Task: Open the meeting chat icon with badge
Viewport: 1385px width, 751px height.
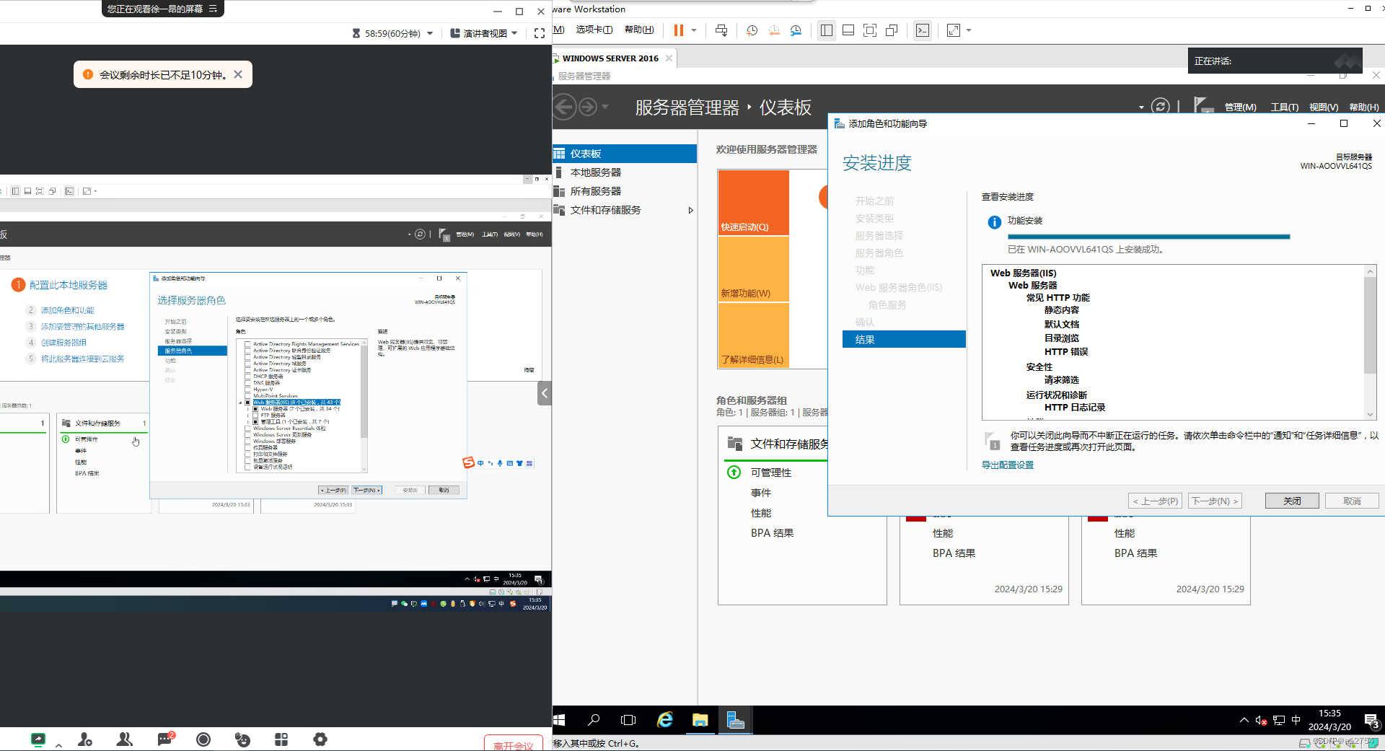Action: pos(166,739)
